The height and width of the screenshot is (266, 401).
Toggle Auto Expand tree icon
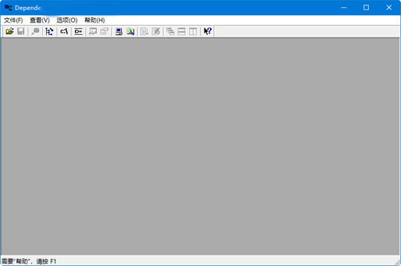click(49, 31)
